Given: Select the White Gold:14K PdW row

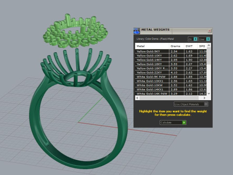Looking at the screenshot, I should (x=171, y=93).
